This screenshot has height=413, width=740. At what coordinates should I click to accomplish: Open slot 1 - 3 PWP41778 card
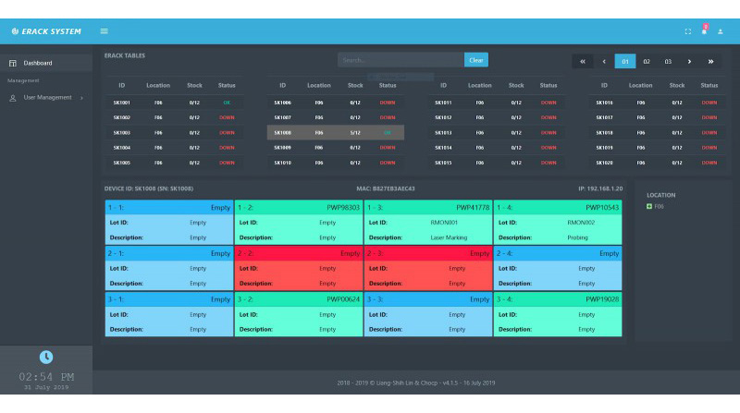[x=428, y=222]
